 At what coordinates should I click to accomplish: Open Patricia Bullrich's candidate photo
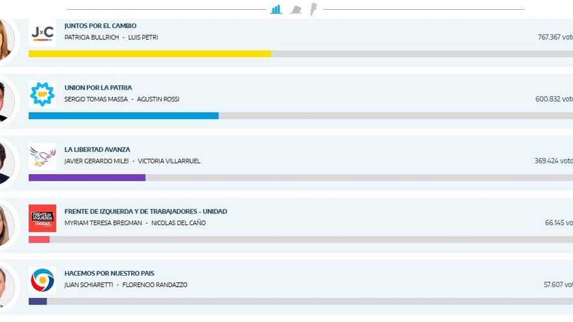pos(7,40)
